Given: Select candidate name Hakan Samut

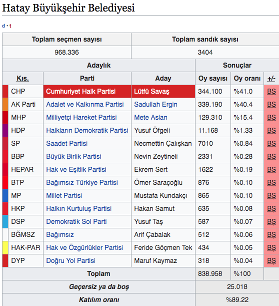Looking at the screenshot, I should [154, 208].
